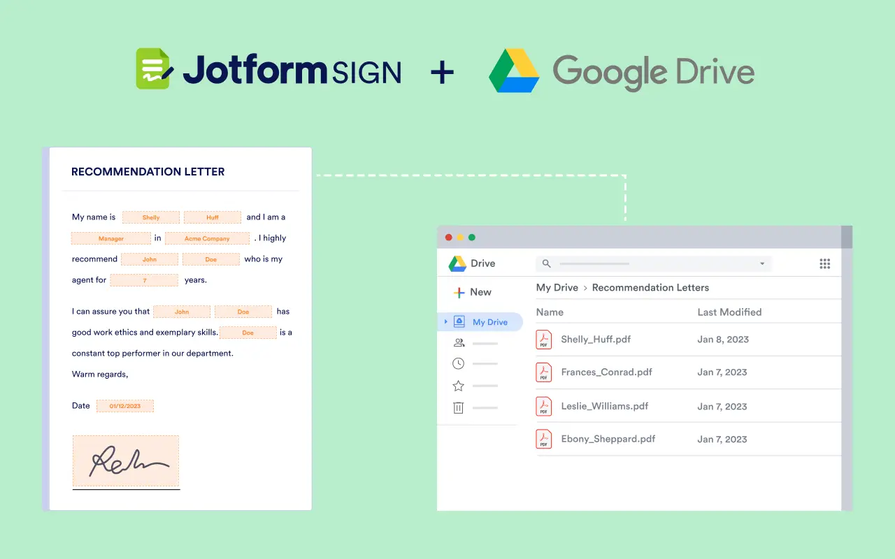Click the PDF icon for Ebony_Sheppard.pdf
This screenshot has width=895, height=559.
[x=543, y=439]
